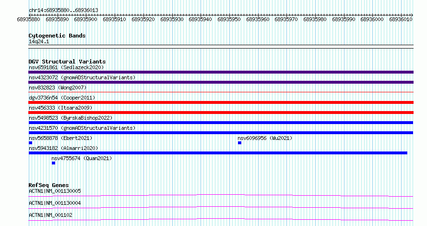
Task: Click ruler position 68935890
Action: tap(57, 19)
